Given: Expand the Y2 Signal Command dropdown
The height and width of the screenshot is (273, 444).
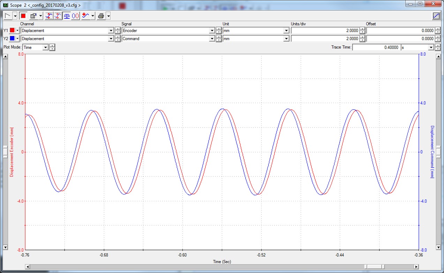Looking at the screenshot, I should pyautogui.click(x=212, y=39).
